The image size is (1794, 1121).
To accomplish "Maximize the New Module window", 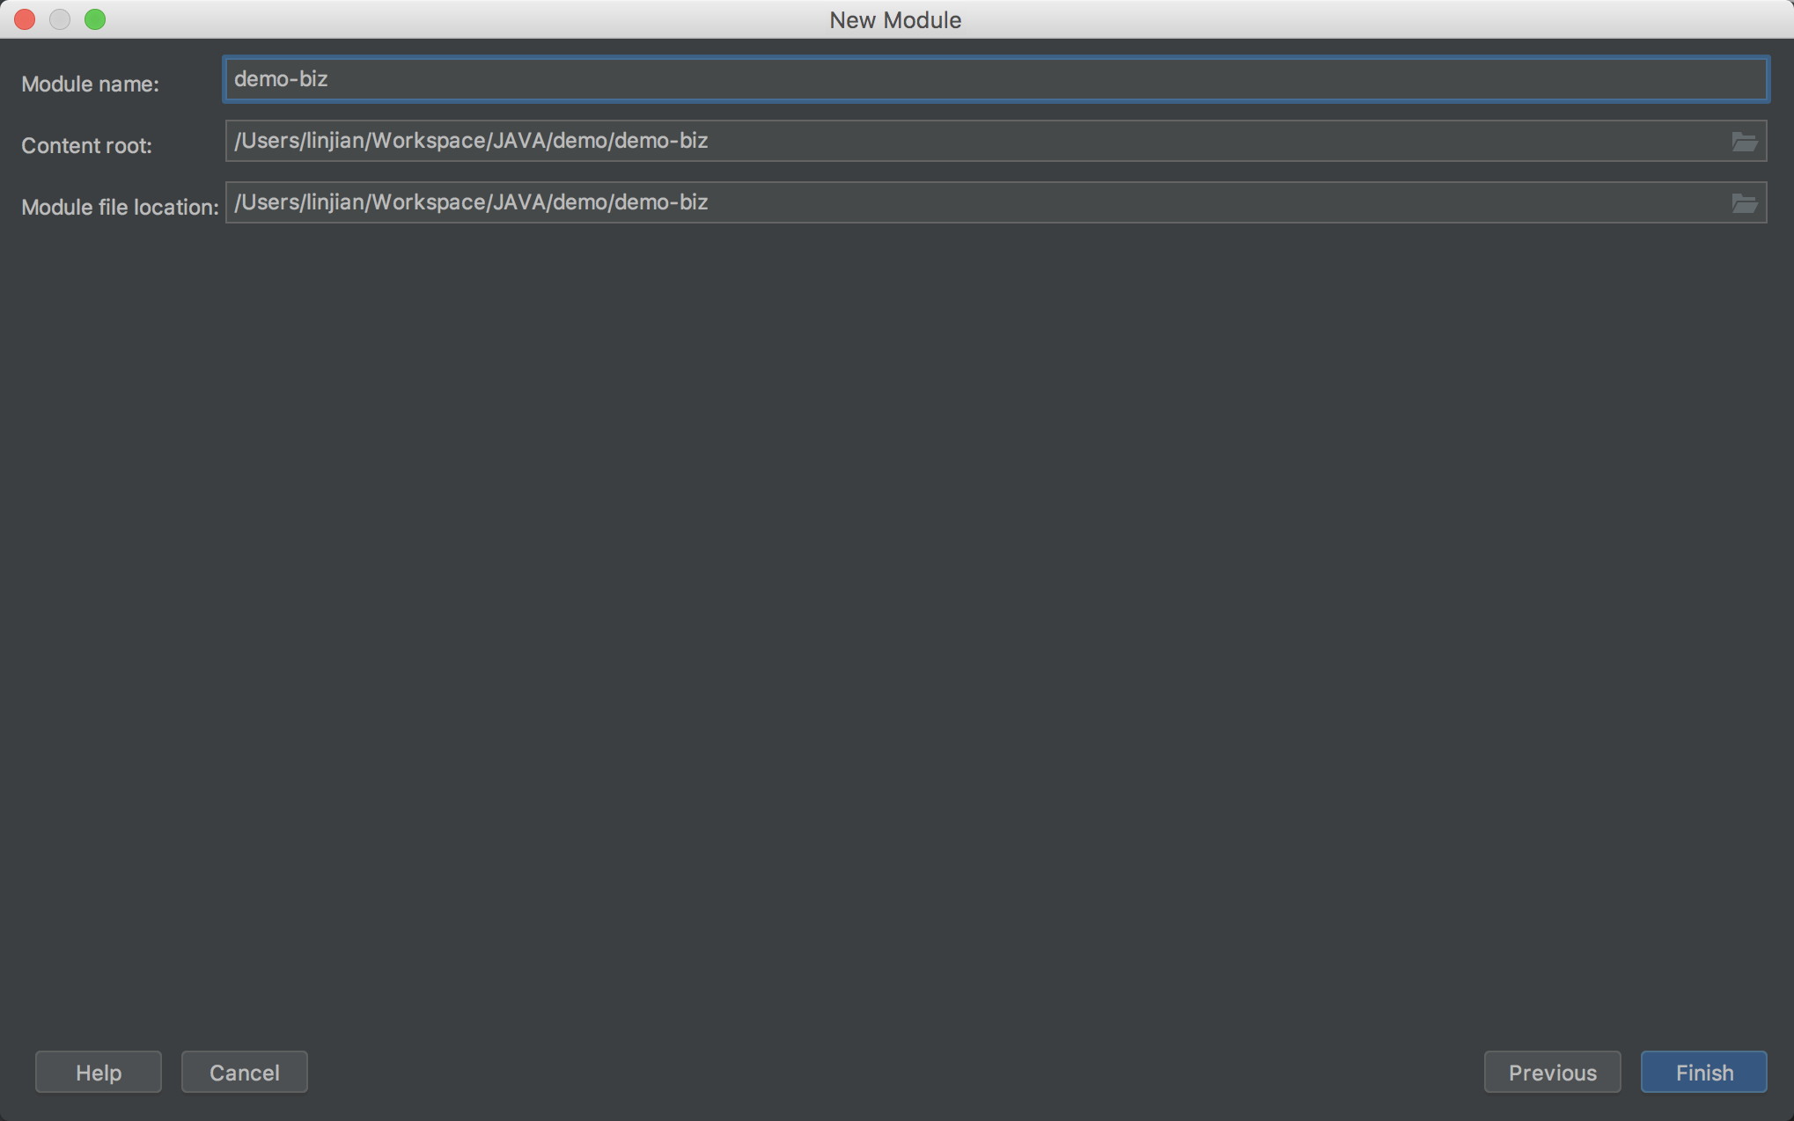I will [x=96, y=18].
